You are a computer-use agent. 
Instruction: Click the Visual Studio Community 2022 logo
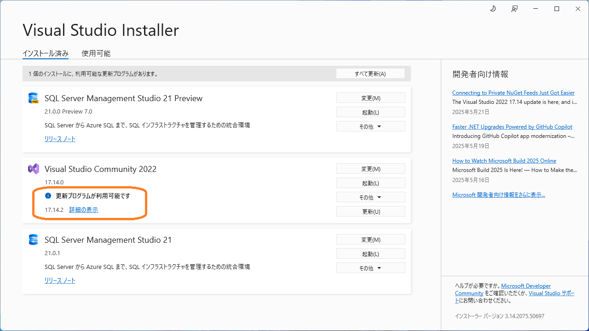tap(34, 169)
